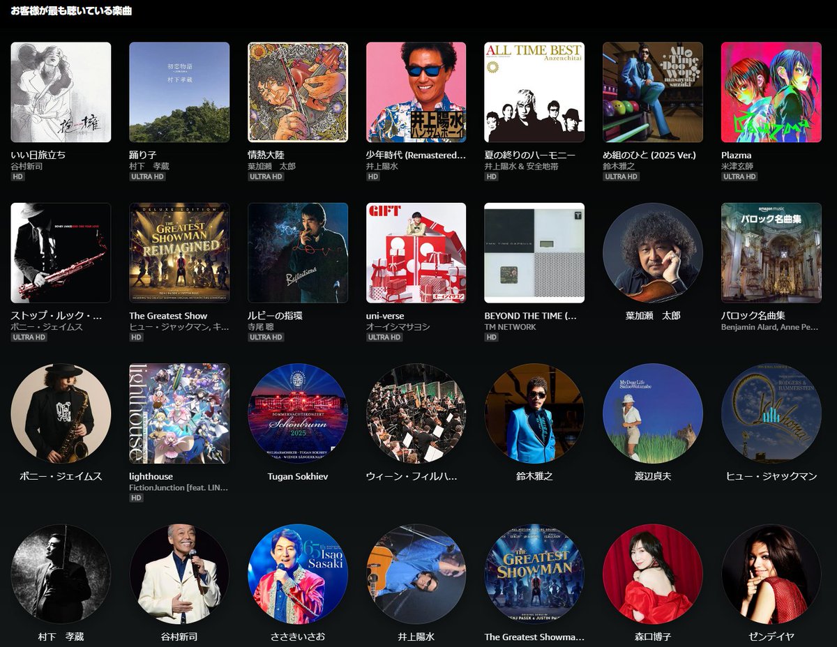Click Benjamin Alard, Anne Pe… artist text
Screen dimensions: 837x647
pos(770,327)
